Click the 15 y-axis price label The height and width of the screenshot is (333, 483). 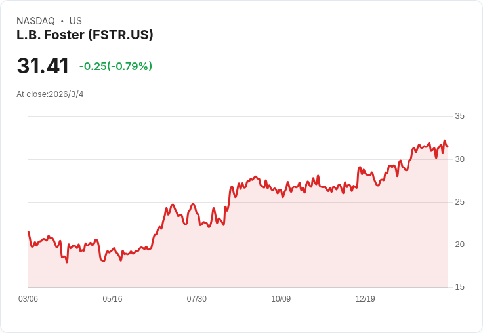click(x=459, y=287)
